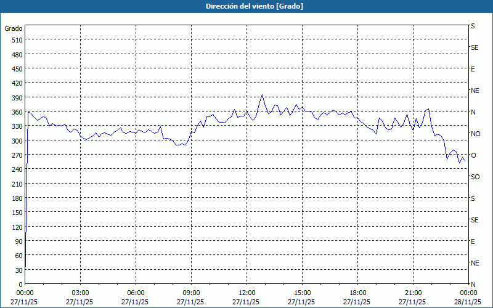Click the O compass label on right axis

[x=473, y=155]
